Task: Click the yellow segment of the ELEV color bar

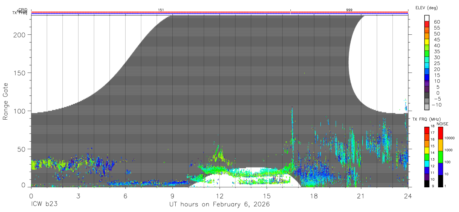Action: pyautogui.click(x=427, y=42)
